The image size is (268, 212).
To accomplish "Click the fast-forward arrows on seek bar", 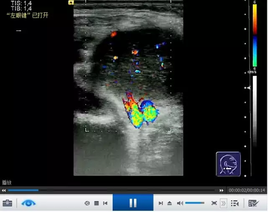I will [222, 191].
